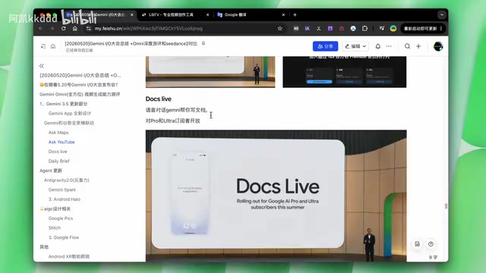
Task: Jump to Gemini Spark outline entry
Action: tap(62, 190)
